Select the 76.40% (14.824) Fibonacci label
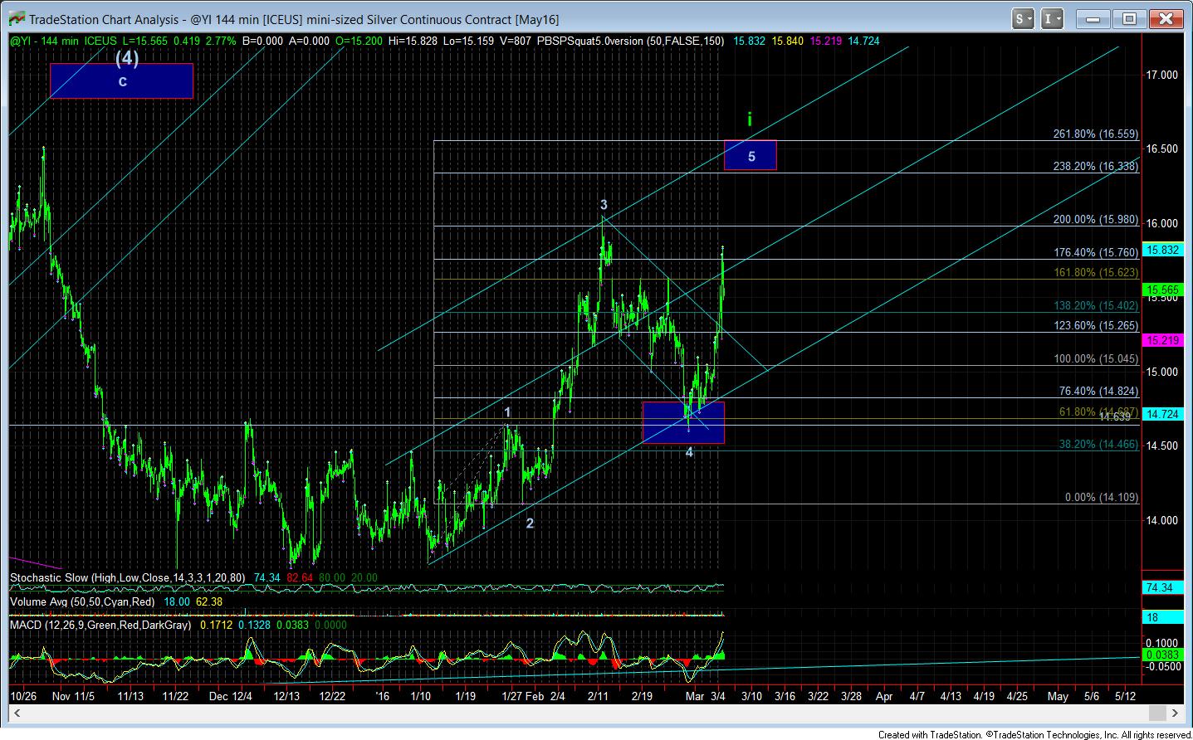The image size is (1193, 740). [x=1098, y=391]
